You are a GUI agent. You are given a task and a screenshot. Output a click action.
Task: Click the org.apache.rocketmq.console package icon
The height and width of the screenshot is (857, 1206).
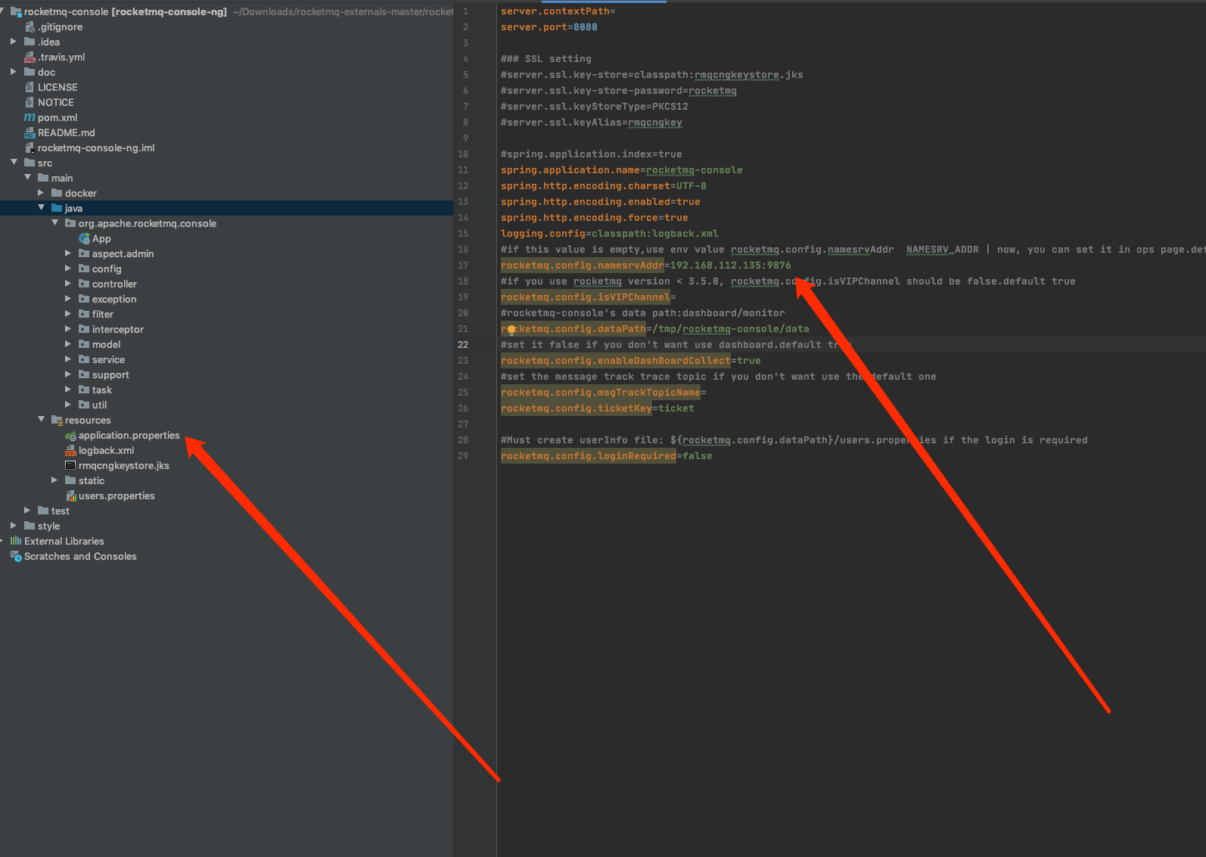click(x=70, y=224)
